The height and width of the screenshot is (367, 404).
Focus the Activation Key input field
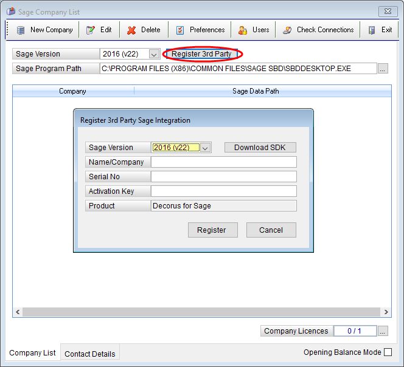tap(224, 191)
